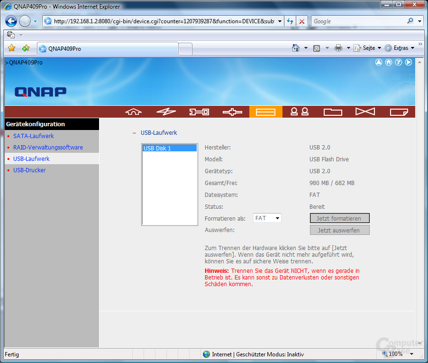Open help via question mark circle icon
428x363 pixels.
(399, 62)
